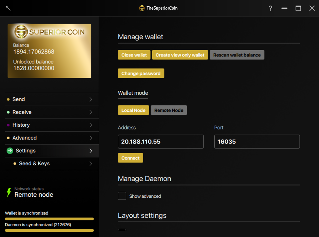319x237 pixels.
Task: Maximize the TheSuperiorCoin window
Action: point(298,8)
